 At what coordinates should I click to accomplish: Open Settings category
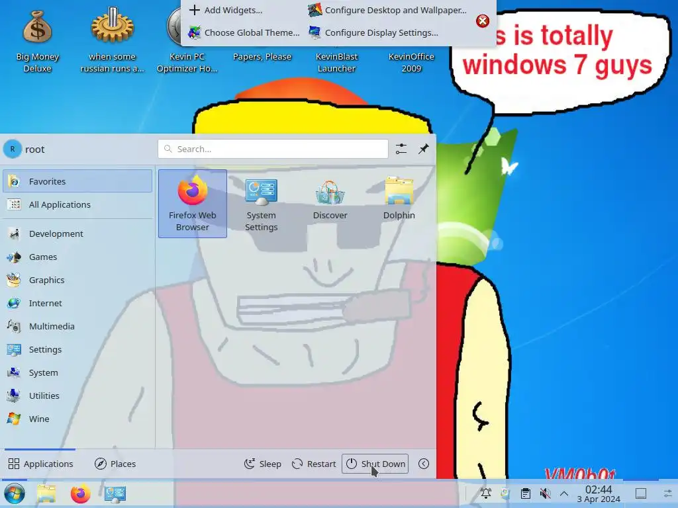tap(77, 349)
